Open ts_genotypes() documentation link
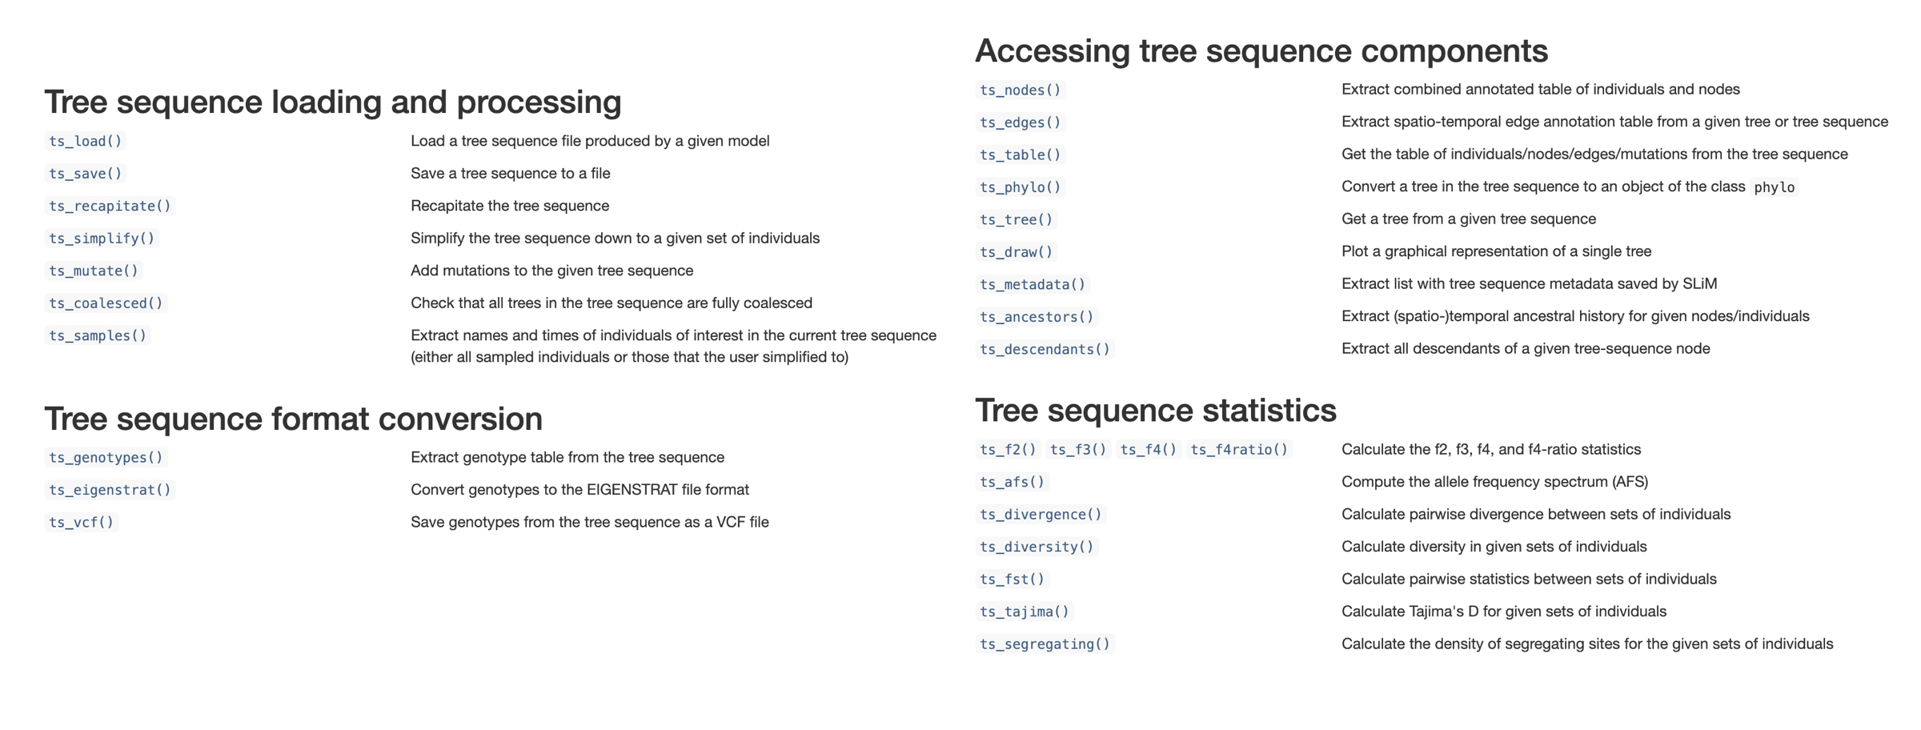The width and height of the screenshot is (1921, 730). click(106, 457)
